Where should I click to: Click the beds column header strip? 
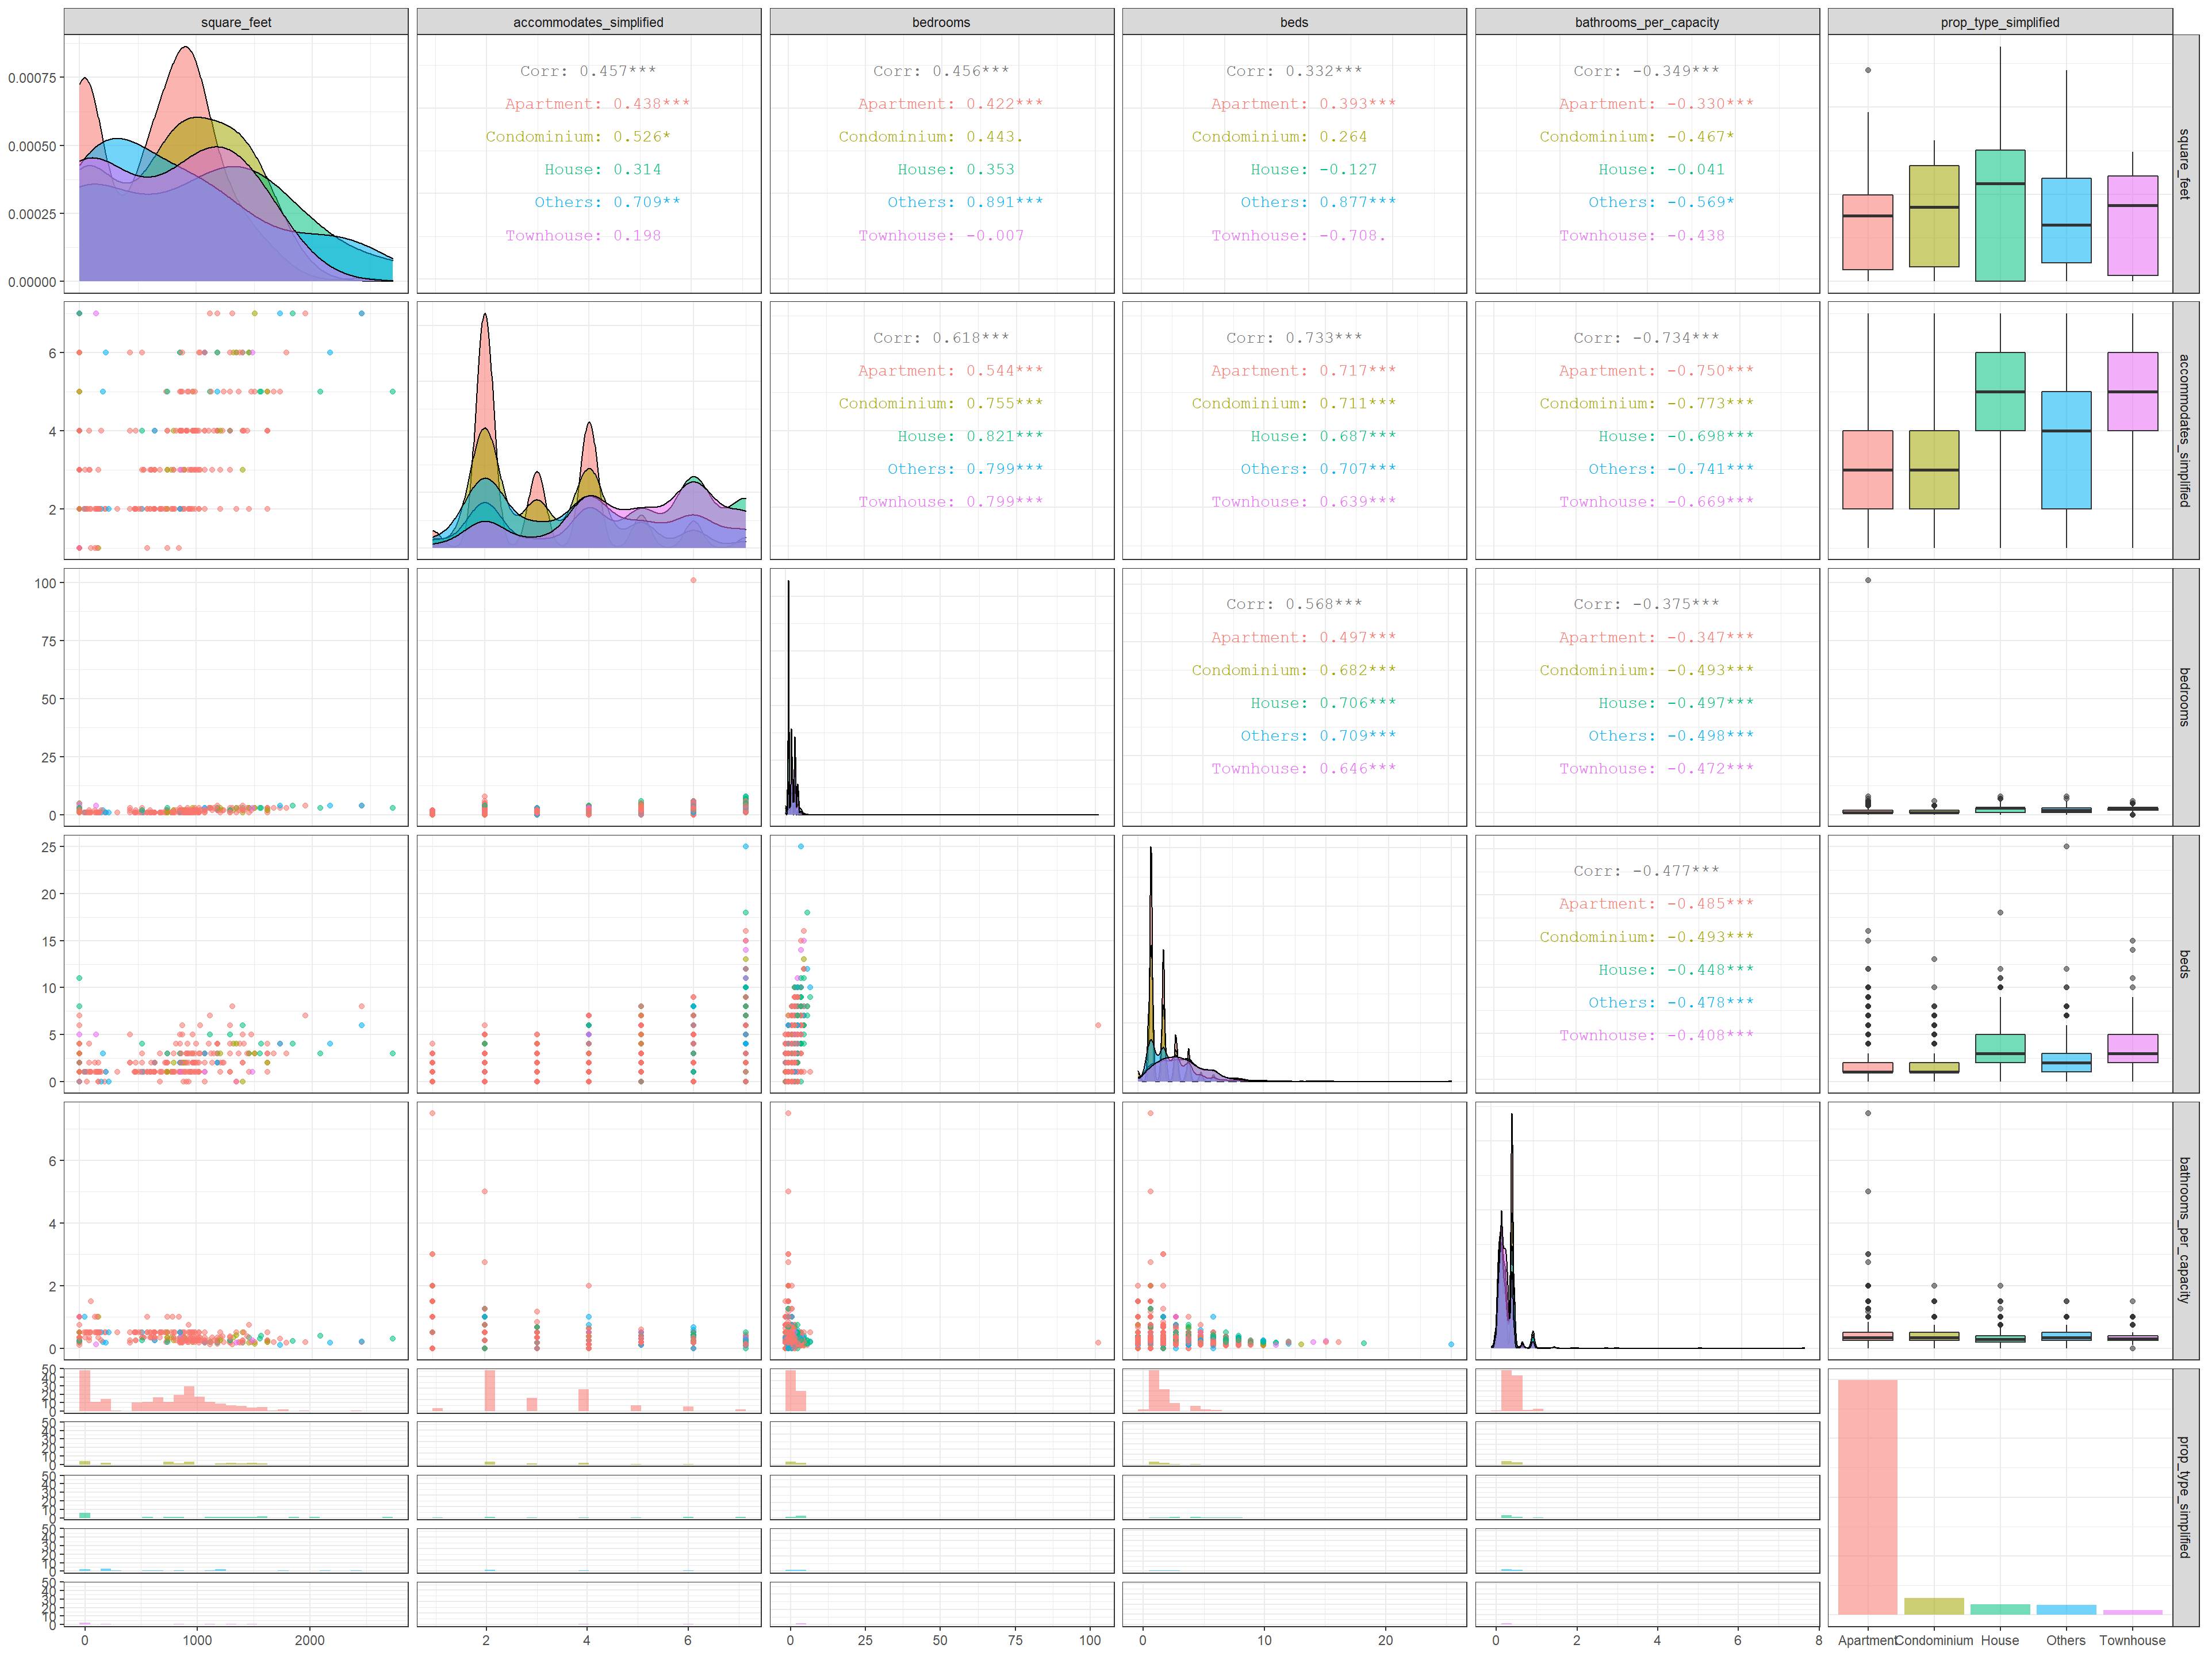[1294, 22]
